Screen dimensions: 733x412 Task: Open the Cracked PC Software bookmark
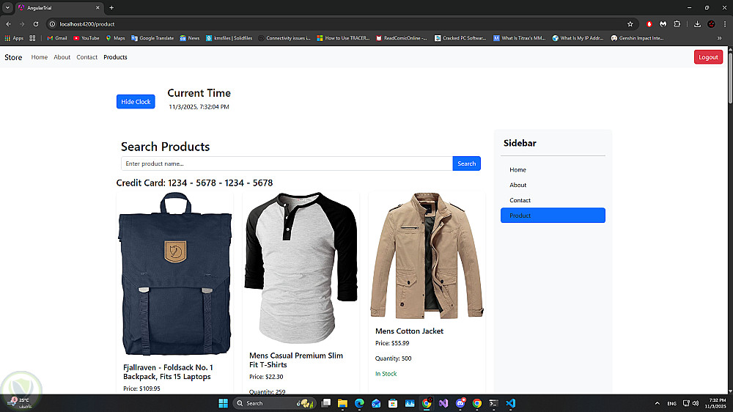[460, 38]
